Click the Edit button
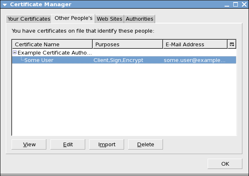Viewport: 249px width, 176px height. point(68,145)
